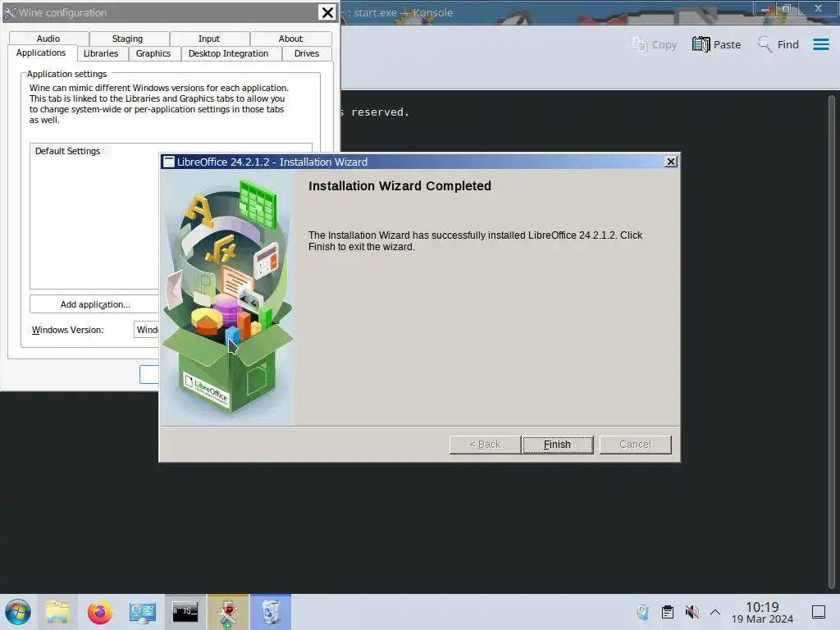840x630 pixels.
Task: Click Finish to exit the installation wizard
Action: [558, 444]
